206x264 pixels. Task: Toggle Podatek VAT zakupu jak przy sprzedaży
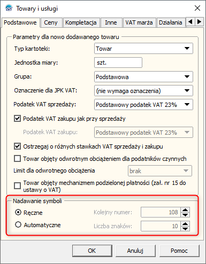point(17,119)
